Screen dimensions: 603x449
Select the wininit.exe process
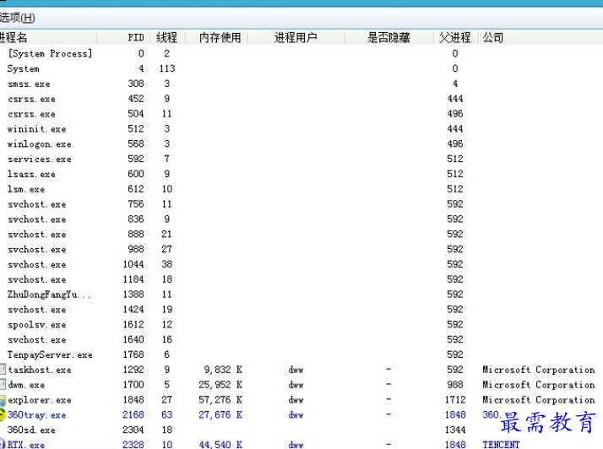pos(36,129)
